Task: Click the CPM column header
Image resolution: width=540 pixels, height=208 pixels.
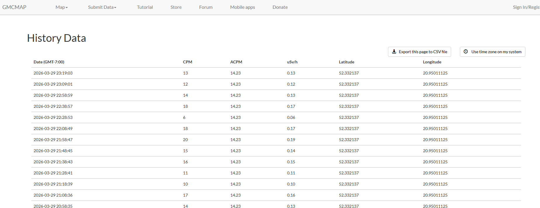Action: pyautogui.click(x=187, y=62)
